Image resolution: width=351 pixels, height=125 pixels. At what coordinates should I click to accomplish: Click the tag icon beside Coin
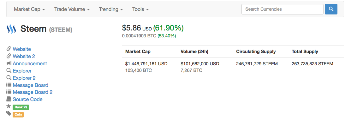coord(9,114)
